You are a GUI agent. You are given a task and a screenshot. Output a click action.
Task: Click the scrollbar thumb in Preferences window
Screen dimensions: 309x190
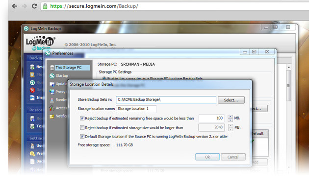tap(288, 86)
